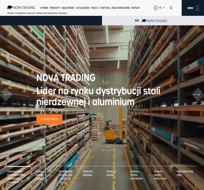
Task: Open the ZGŁOŚ NARUSZENIE menu item
Action: coord(120,8)
